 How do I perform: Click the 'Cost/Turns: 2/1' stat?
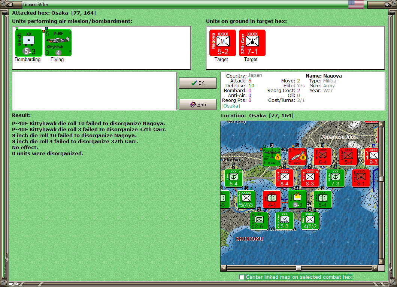click(287, 100)
